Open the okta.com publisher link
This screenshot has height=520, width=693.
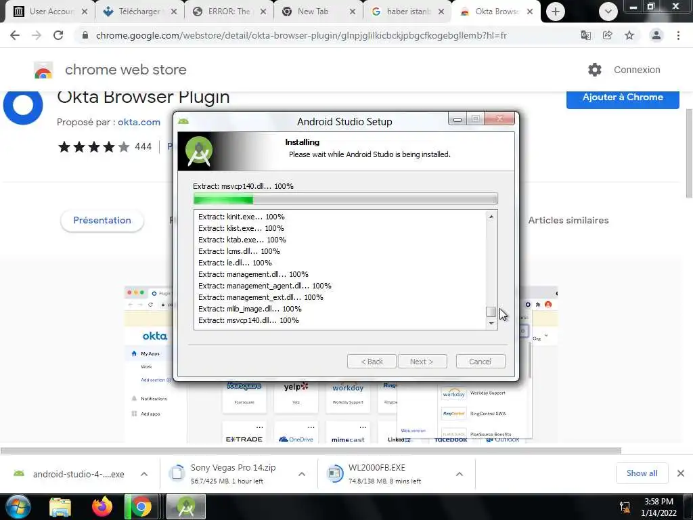coord(139,122)
